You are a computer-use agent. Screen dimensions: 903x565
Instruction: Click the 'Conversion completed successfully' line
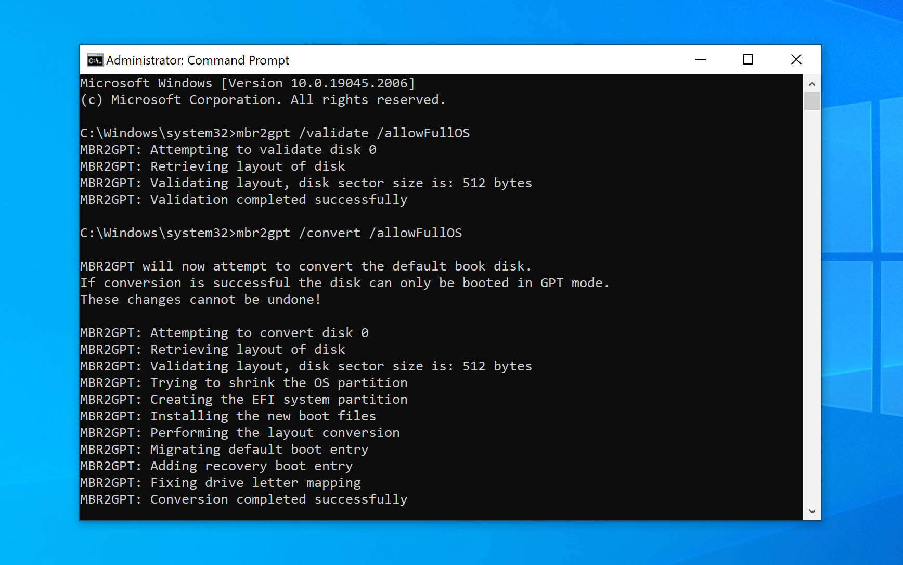[x=244, y=499]
